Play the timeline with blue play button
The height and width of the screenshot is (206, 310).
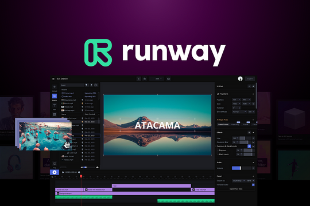pos(55,172)
